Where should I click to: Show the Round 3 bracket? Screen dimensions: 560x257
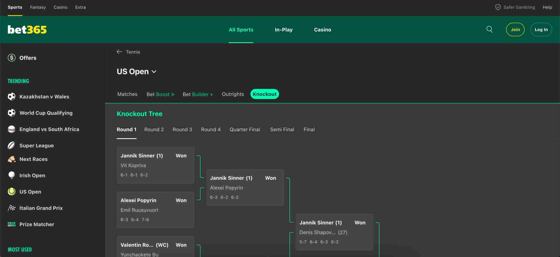(182, 130)
